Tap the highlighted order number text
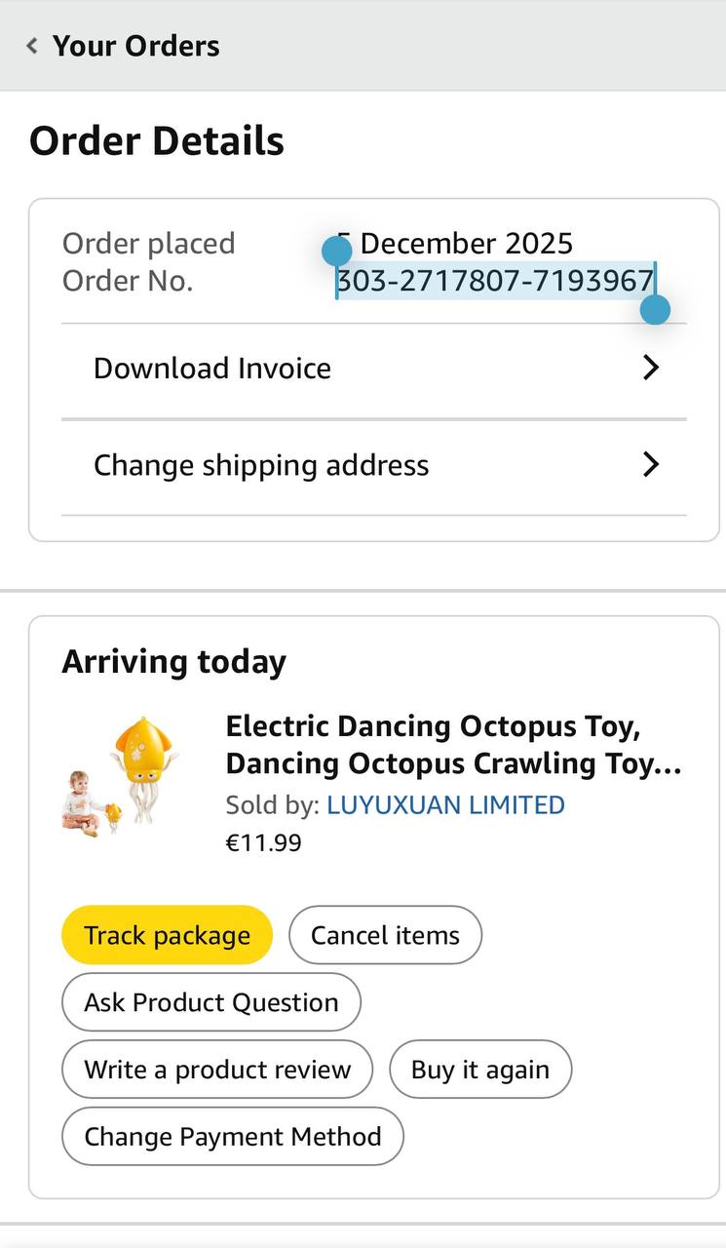The height and width of the screenshot is (1248, 726). click(x=494, y=282)
